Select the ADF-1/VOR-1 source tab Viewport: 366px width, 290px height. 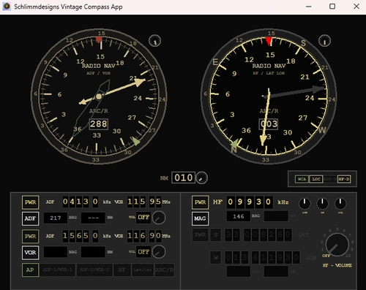click(x=57, y=270)
